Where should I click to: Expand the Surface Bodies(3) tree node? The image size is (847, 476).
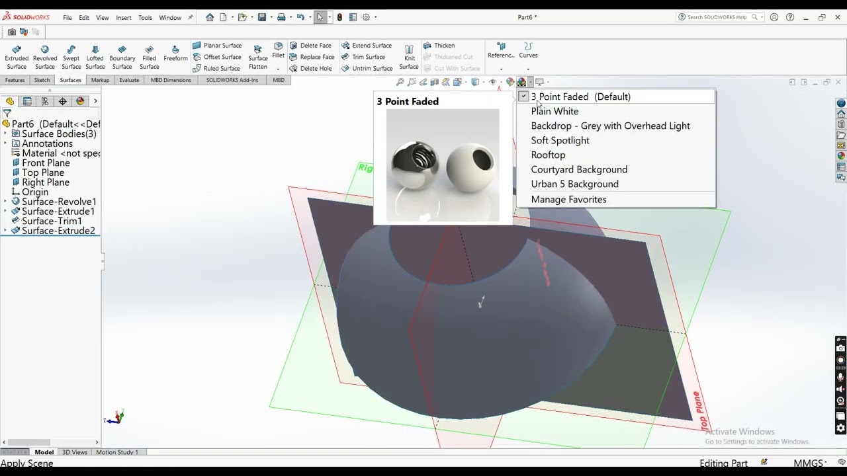[x=5, y=134]
